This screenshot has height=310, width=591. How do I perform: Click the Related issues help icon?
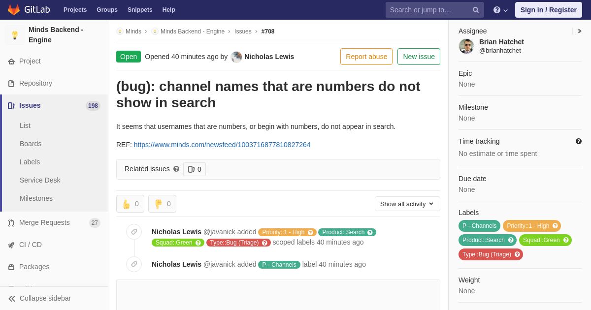pyautogui.click(x=176, y=169)
